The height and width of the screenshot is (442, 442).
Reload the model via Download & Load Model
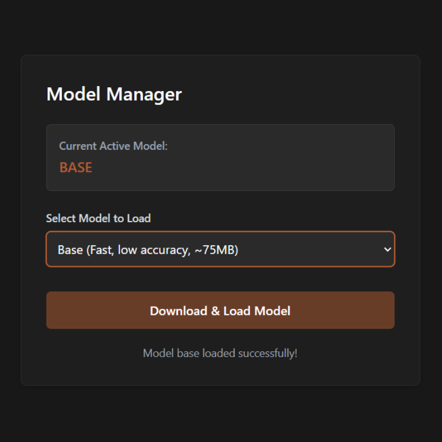(220, 311)
